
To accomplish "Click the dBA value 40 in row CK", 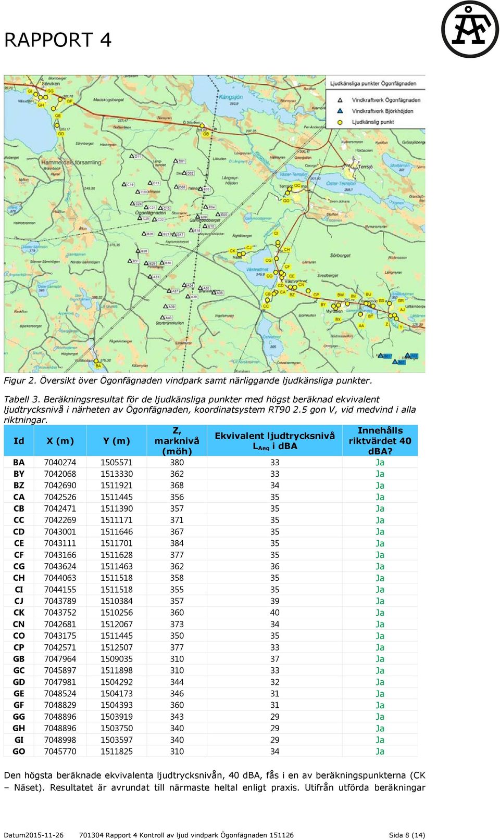I will (275, 613).
